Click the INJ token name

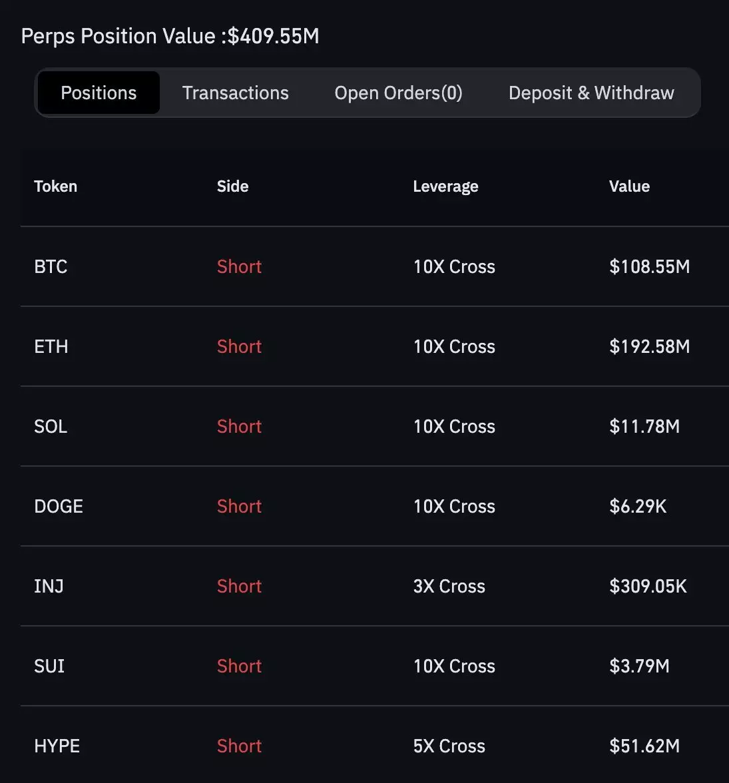[x=49, y=586]
